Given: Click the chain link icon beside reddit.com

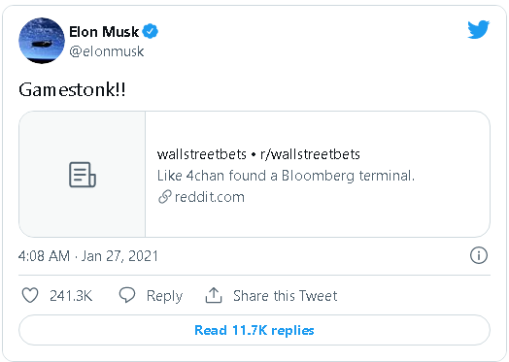Looking at the screenshot, I should coord(164,197).
